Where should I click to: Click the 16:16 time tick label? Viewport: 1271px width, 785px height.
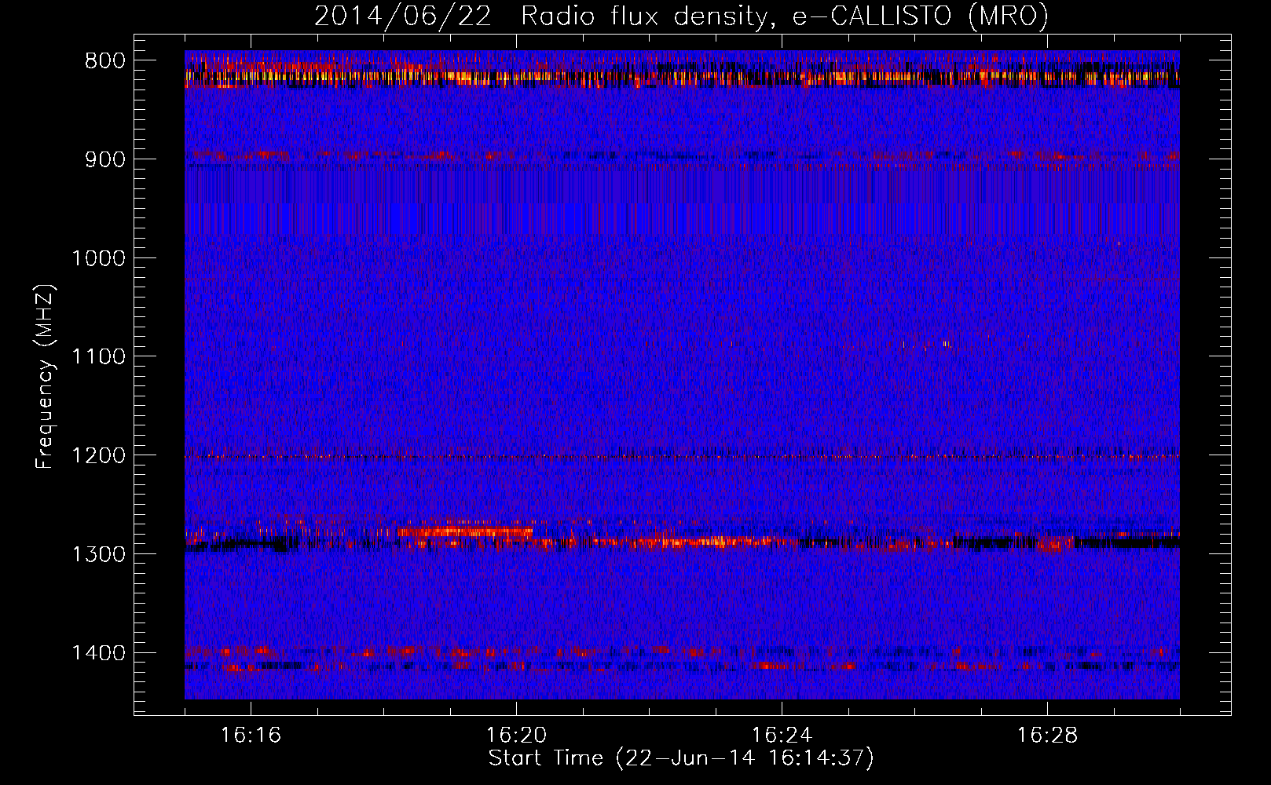251,736
